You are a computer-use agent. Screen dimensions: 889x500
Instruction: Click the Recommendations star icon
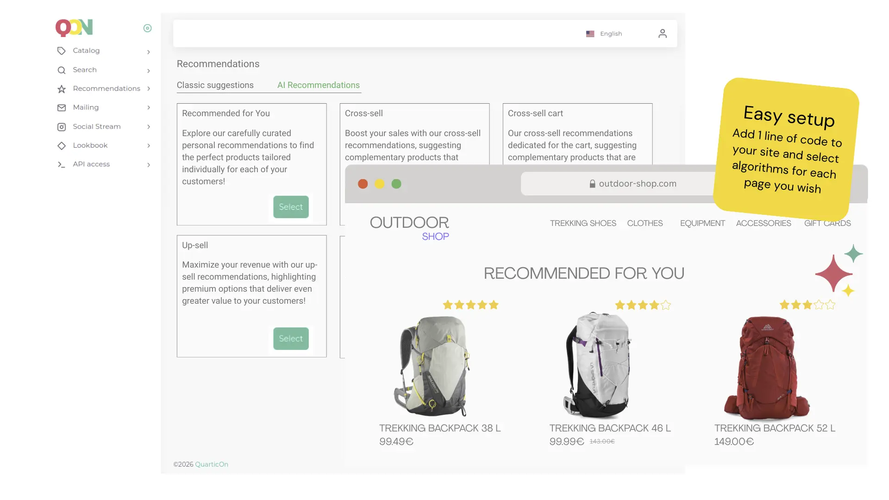click(x=61, y=89)
